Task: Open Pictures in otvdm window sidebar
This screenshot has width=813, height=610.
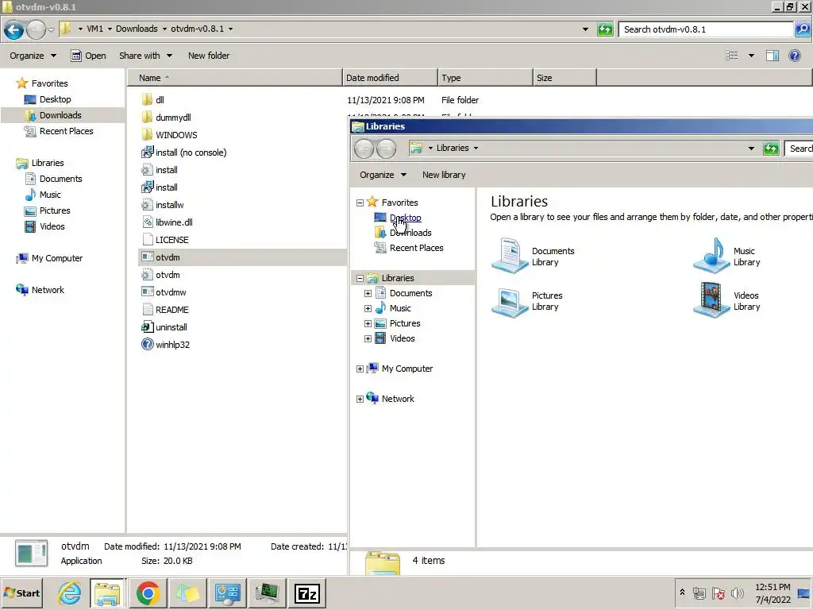Action: [48, 210]
